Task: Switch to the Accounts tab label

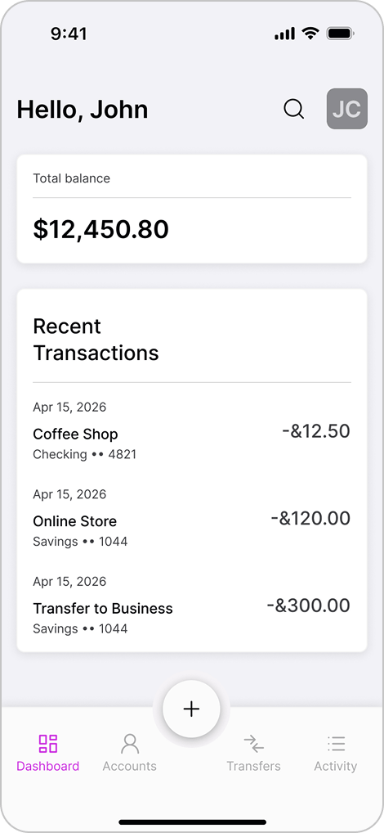Action: pos(129,766)
